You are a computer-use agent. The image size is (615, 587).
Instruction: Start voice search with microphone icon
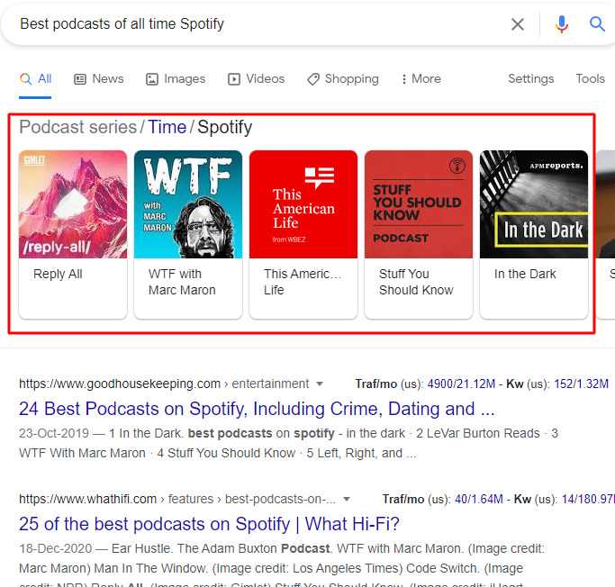tap(561, 24)
